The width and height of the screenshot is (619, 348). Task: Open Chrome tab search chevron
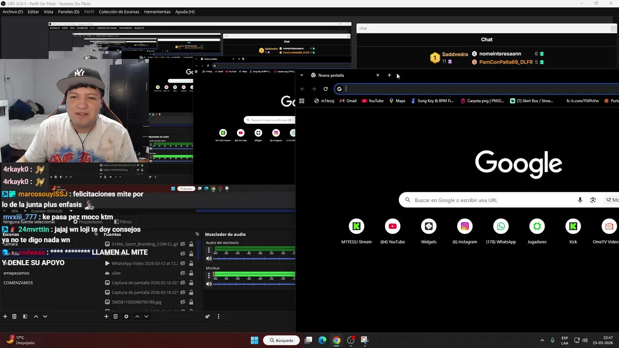click(x=302, y=75)
